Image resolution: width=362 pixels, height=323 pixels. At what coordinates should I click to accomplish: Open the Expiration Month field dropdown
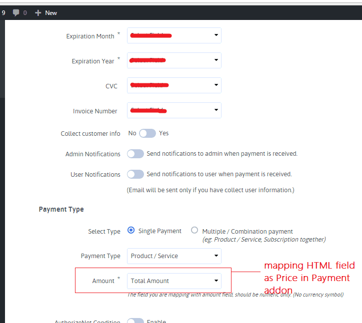pos(174,35)
